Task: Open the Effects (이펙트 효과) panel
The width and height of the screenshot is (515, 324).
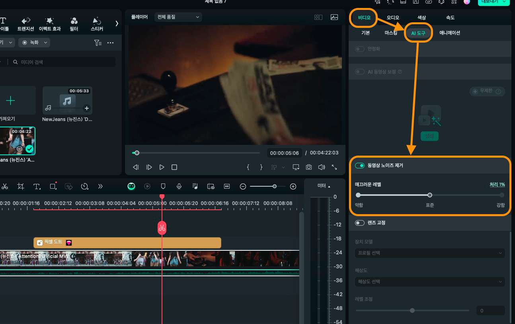Action: pyautogui.click(x=50, y=24)
